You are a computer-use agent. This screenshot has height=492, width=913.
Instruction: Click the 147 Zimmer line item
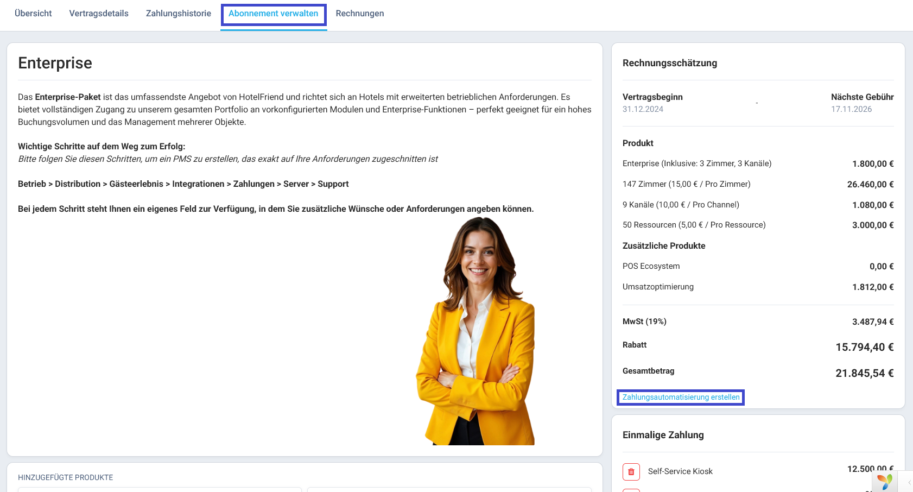tap(687, 184)
